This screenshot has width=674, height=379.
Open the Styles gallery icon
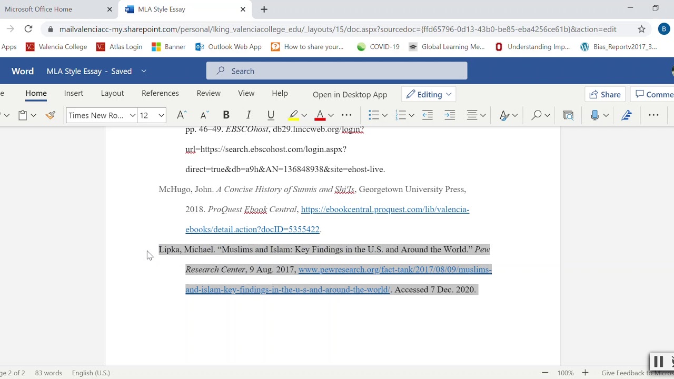tap(504, 115)
